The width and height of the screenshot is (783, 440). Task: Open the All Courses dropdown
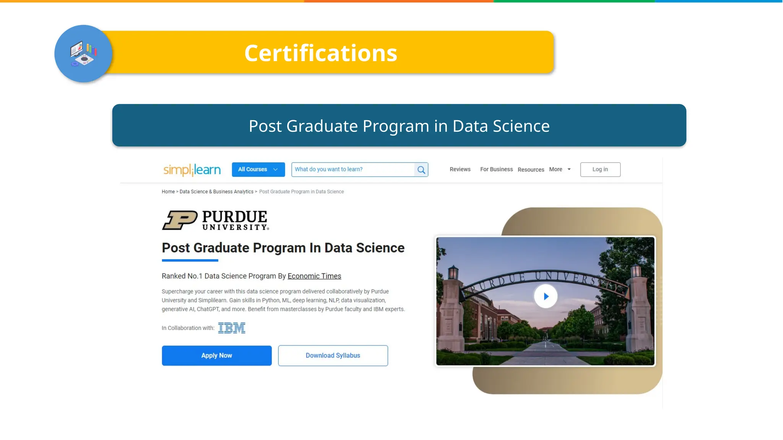click(258, 170)
